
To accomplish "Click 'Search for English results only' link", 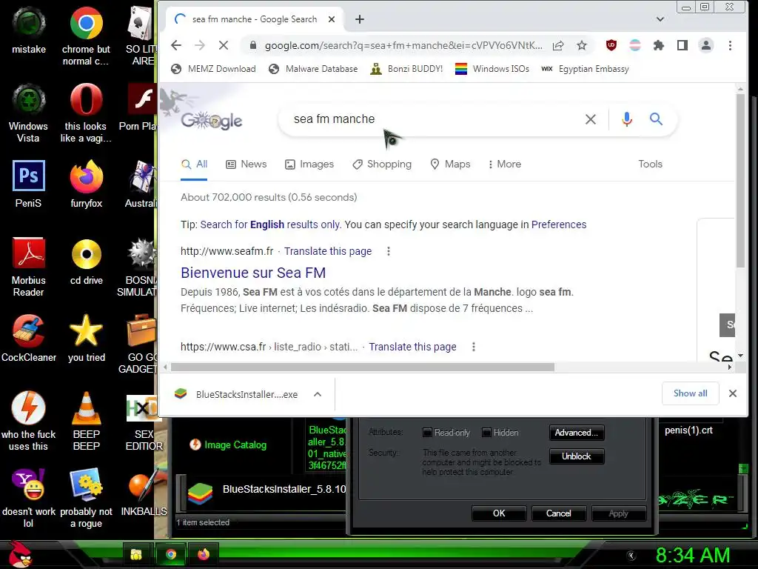I will pyautogui.click(x=271, y=224).
